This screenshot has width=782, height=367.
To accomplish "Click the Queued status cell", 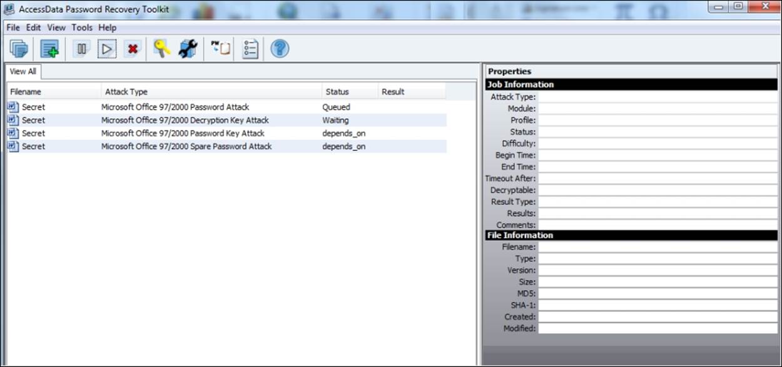I will pos(337,107).
